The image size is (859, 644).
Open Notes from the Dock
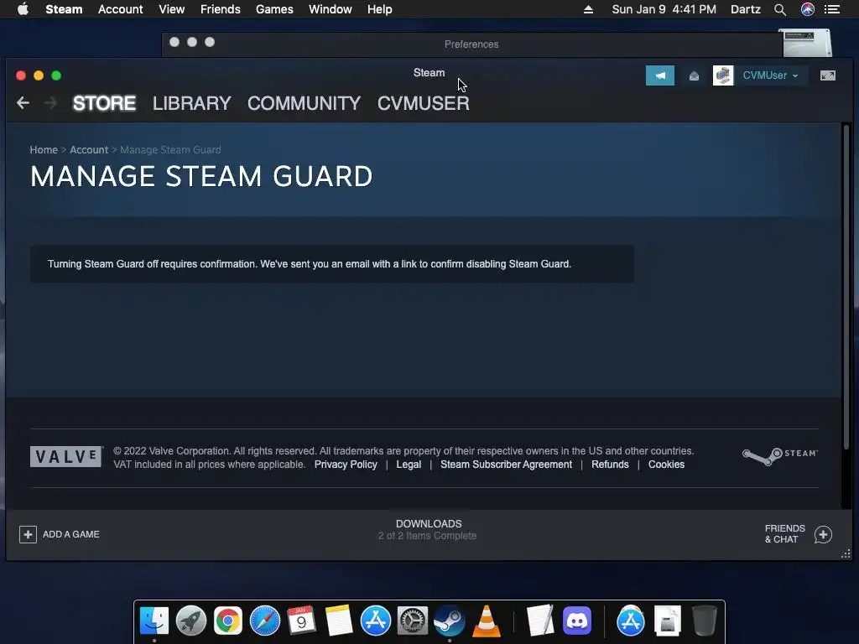339,621
